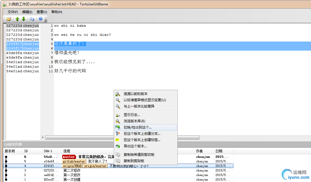The image size is (311, 182).
Task: Click the SHA-1 column header
Action: click(x=52, y=151)
